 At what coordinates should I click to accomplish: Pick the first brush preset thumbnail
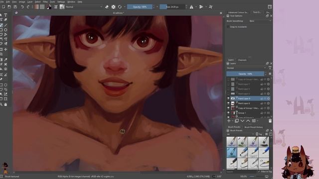pos(232,141)
